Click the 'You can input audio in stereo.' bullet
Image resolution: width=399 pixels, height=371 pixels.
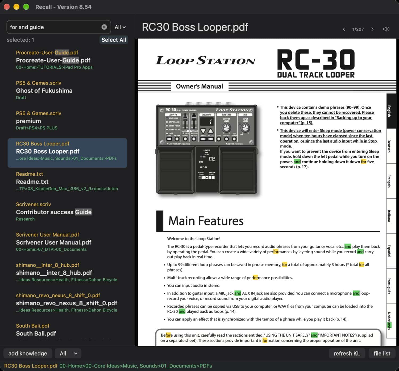(194, 286)
